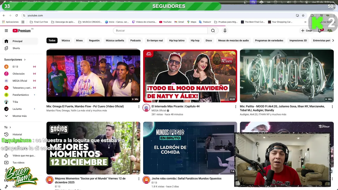Open the Mejores Momentos 12 Diciembre thumbnail
The image size is (338, 190).
[93, 148]
